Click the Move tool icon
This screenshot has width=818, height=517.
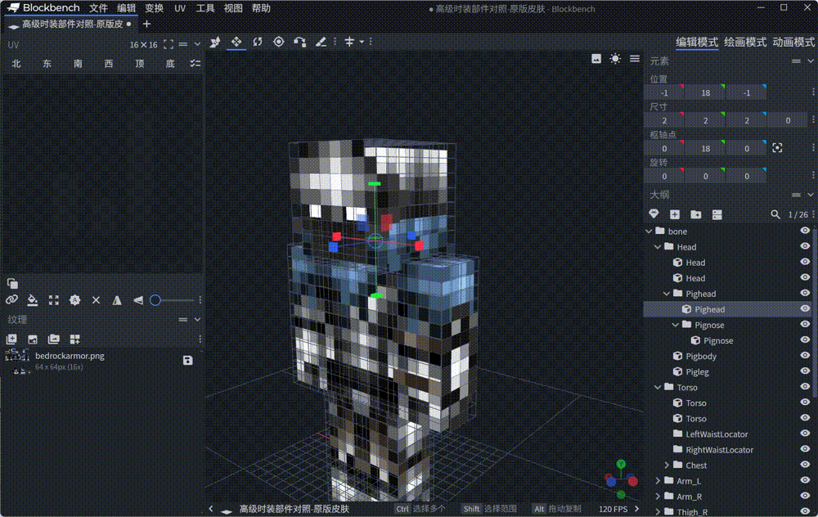coord(236,42)
